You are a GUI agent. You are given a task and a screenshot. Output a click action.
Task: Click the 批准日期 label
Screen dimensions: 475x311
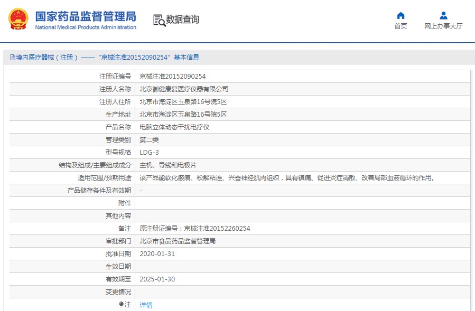click(x=118, y=254)
